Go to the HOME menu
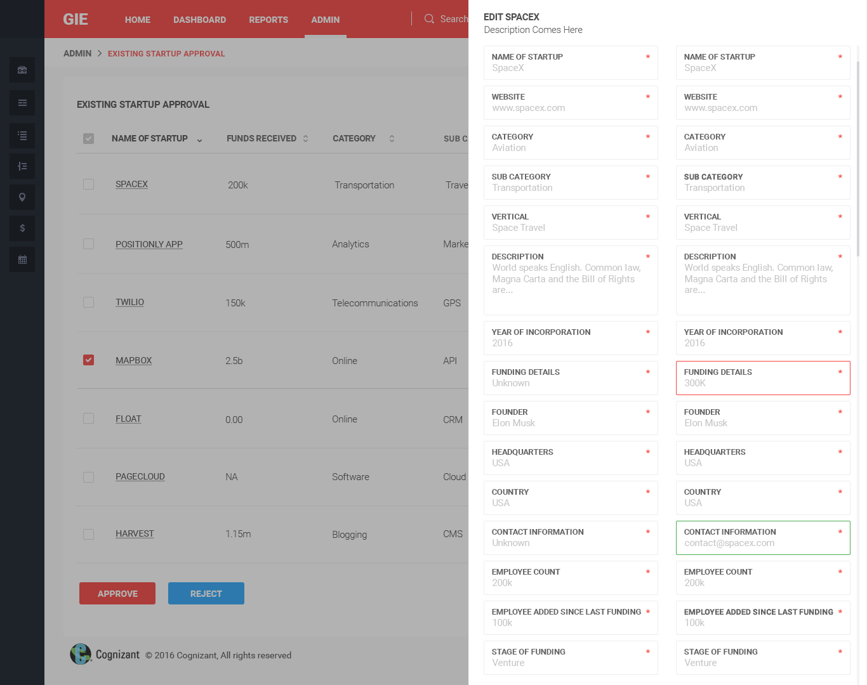867x685 pixels. coord(138,20)
